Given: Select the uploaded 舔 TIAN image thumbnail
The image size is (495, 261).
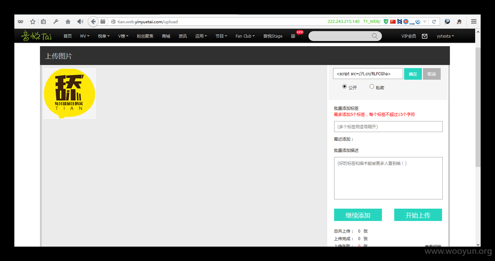Looking at the screenshot, I should tap(69, 93).
